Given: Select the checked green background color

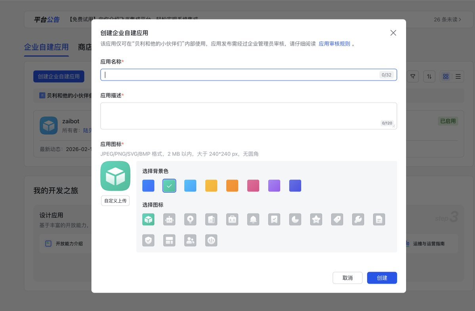Looking at the screenshot, I should [x=169, y=186].
